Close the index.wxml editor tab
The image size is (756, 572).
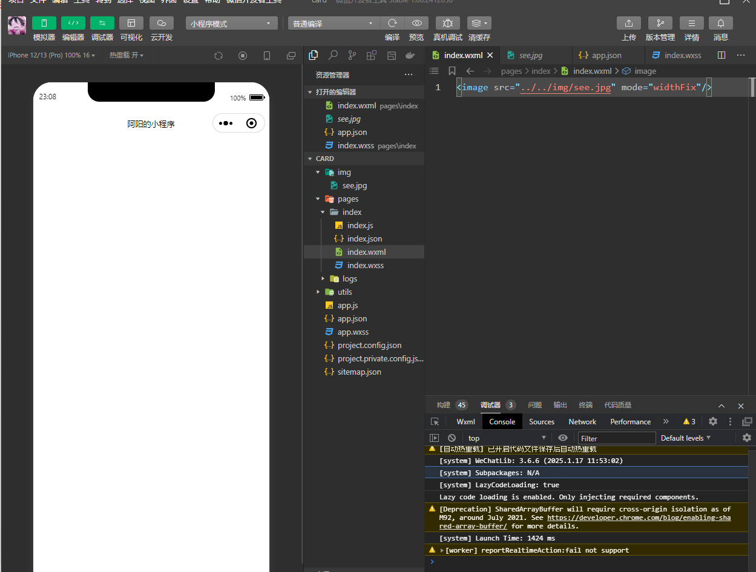490,55
